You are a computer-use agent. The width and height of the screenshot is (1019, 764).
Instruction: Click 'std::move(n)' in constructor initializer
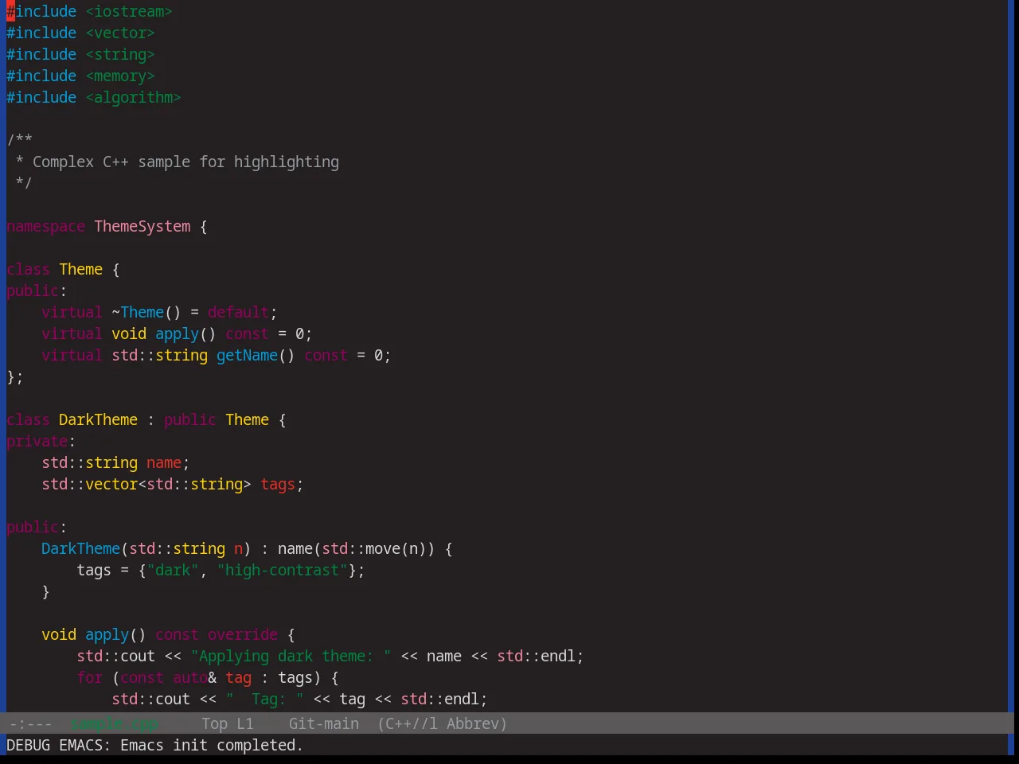click(374, 548)
